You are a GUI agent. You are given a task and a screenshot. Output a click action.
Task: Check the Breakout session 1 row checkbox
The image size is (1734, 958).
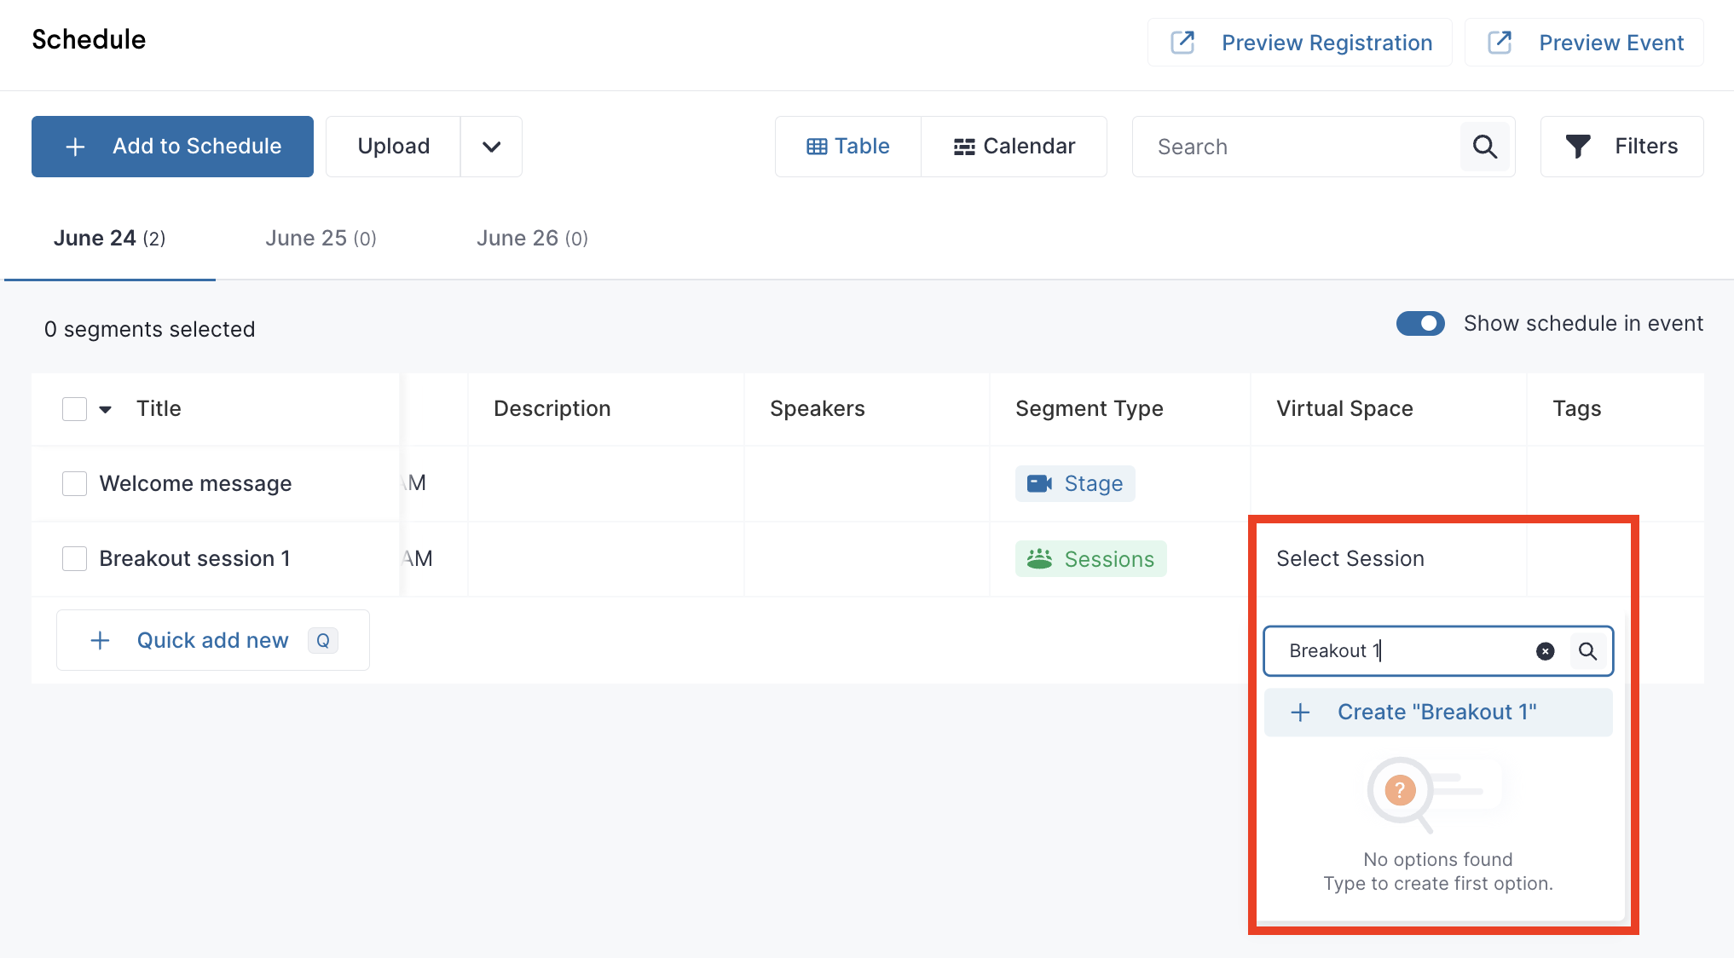[75, 559]
